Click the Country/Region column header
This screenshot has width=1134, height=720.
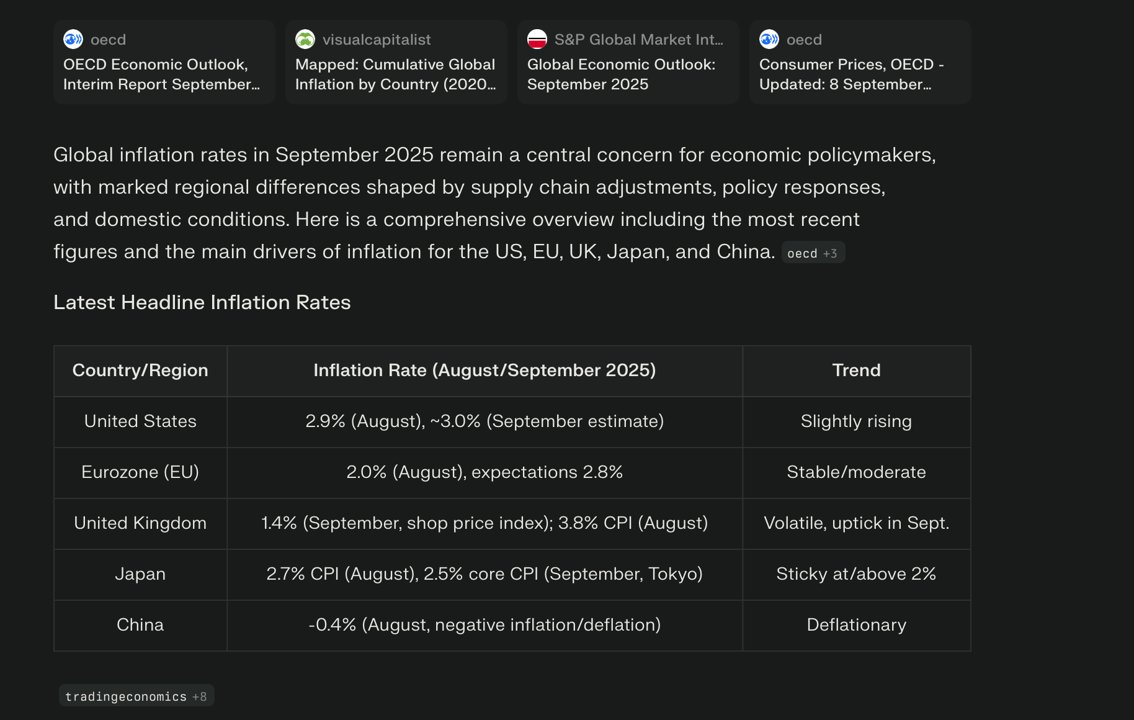coord(140,371)
